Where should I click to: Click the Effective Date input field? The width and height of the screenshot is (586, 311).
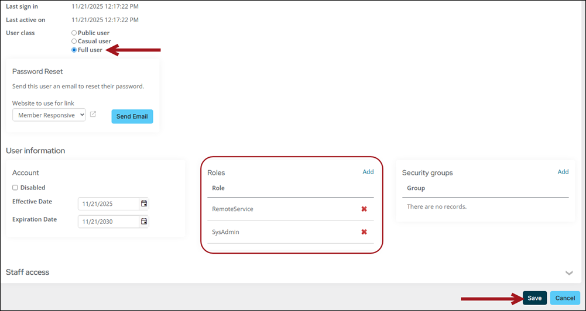pyautogui.click(x=109, y=204)
